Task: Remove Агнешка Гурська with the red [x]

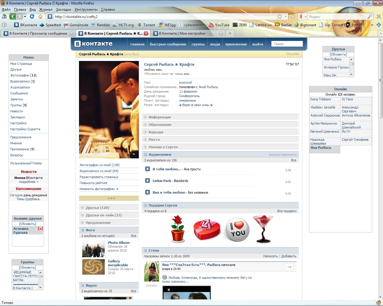Action: [x=40, y=229]
